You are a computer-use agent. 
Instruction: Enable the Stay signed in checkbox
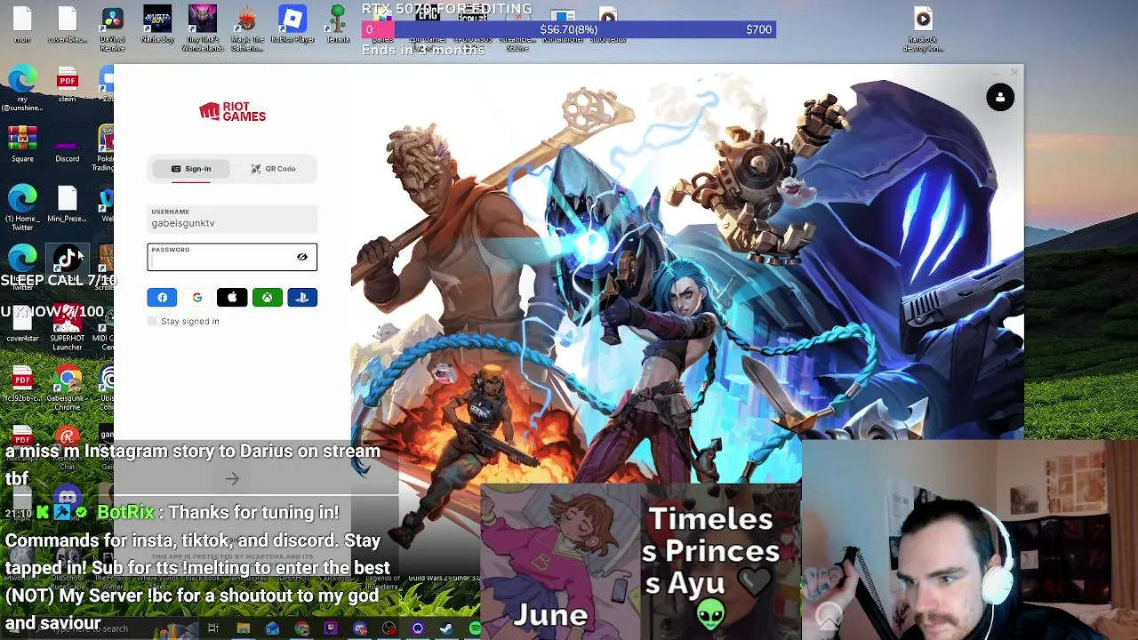152,321
